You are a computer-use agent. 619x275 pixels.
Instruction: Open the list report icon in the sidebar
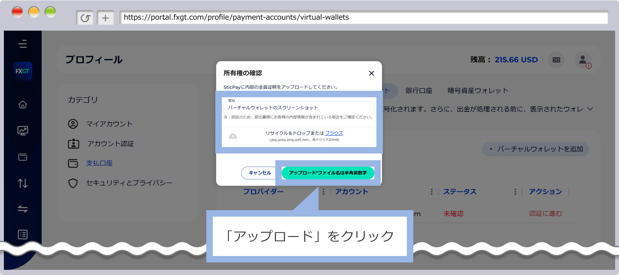click(23, 234)
